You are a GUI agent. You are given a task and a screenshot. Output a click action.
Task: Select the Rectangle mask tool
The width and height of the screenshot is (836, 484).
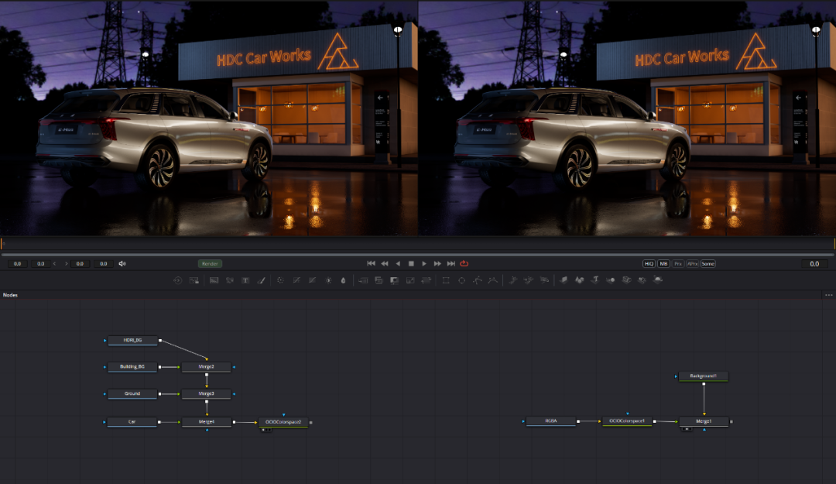[446, 280]
